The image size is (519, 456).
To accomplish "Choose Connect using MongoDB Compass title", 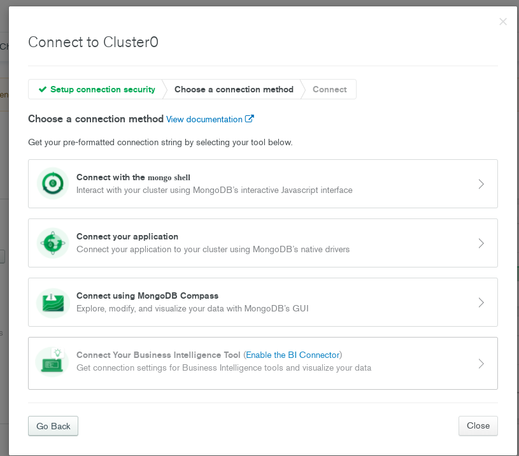I will (x=147, y=296).
